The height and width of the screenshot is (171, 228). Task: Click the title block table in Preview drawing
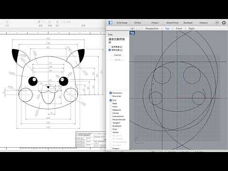coord(91,139)
